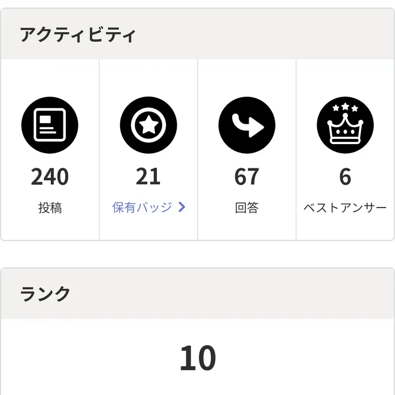The image size is (395, 395).
Task: Tap the star inside the badge circle
Action: pos(148,125)
